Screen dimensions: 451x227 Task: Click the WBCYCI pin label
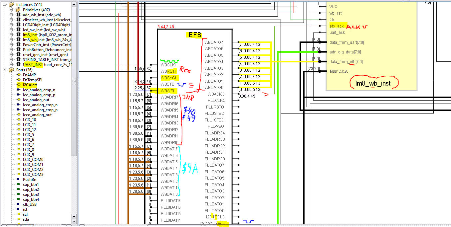168,78
